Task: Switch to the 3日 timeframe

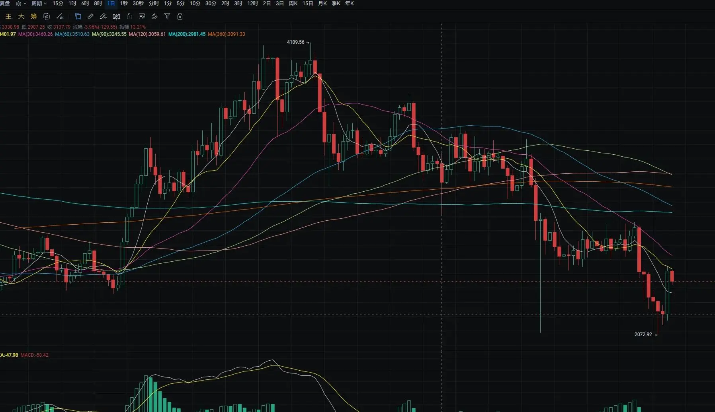Action: coord(280,4)
